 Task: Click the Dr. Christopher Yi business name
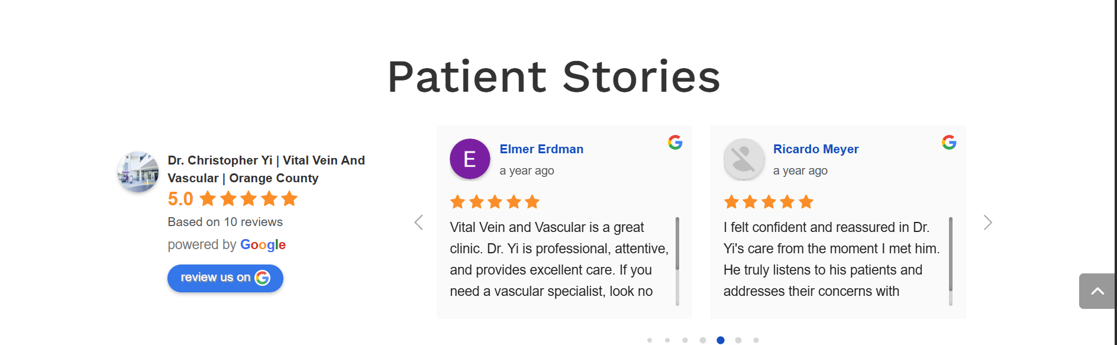[266, 169]
